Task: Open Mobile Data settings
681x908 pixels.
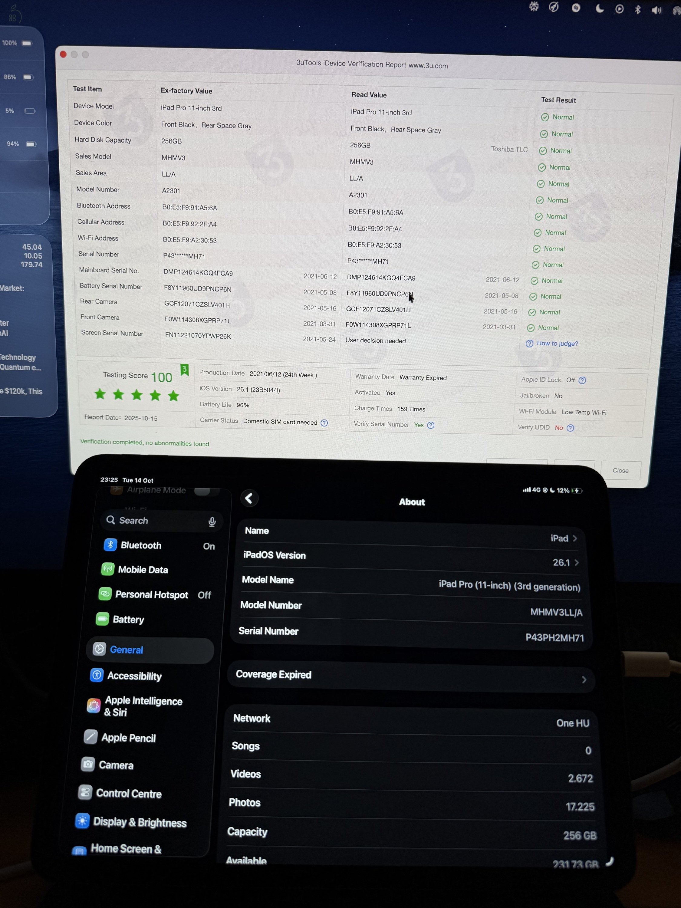Action: 143,569
